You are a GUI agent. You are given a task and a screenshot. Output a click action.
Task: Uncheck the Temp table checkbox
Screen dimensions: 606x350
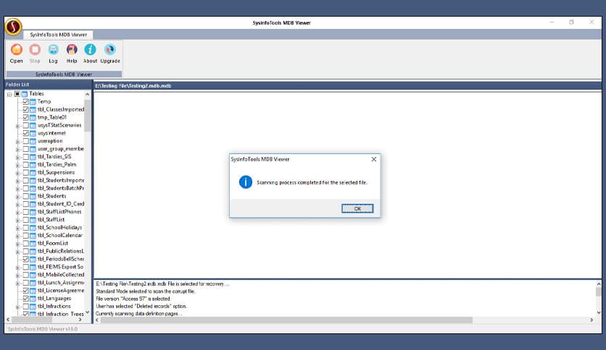point(25,102)
